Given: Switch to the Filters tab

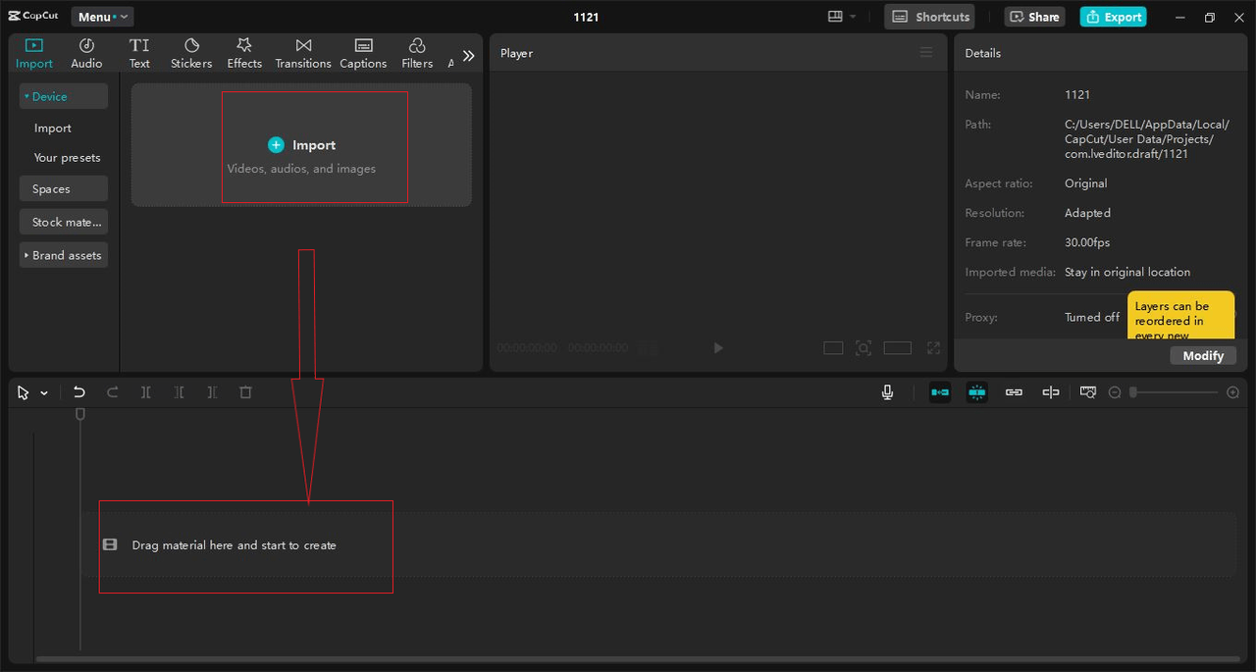Looking at the screenshot, I should [x=416, y=52].
